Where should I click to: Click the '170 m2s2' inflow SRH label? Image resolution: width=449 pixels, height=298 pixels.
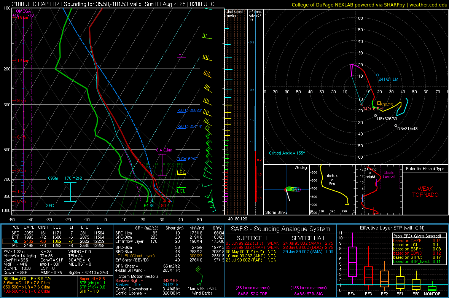point(73,178)
